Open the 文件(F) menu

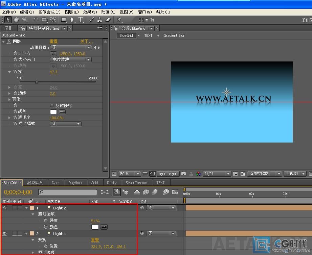tap(8, 12)
